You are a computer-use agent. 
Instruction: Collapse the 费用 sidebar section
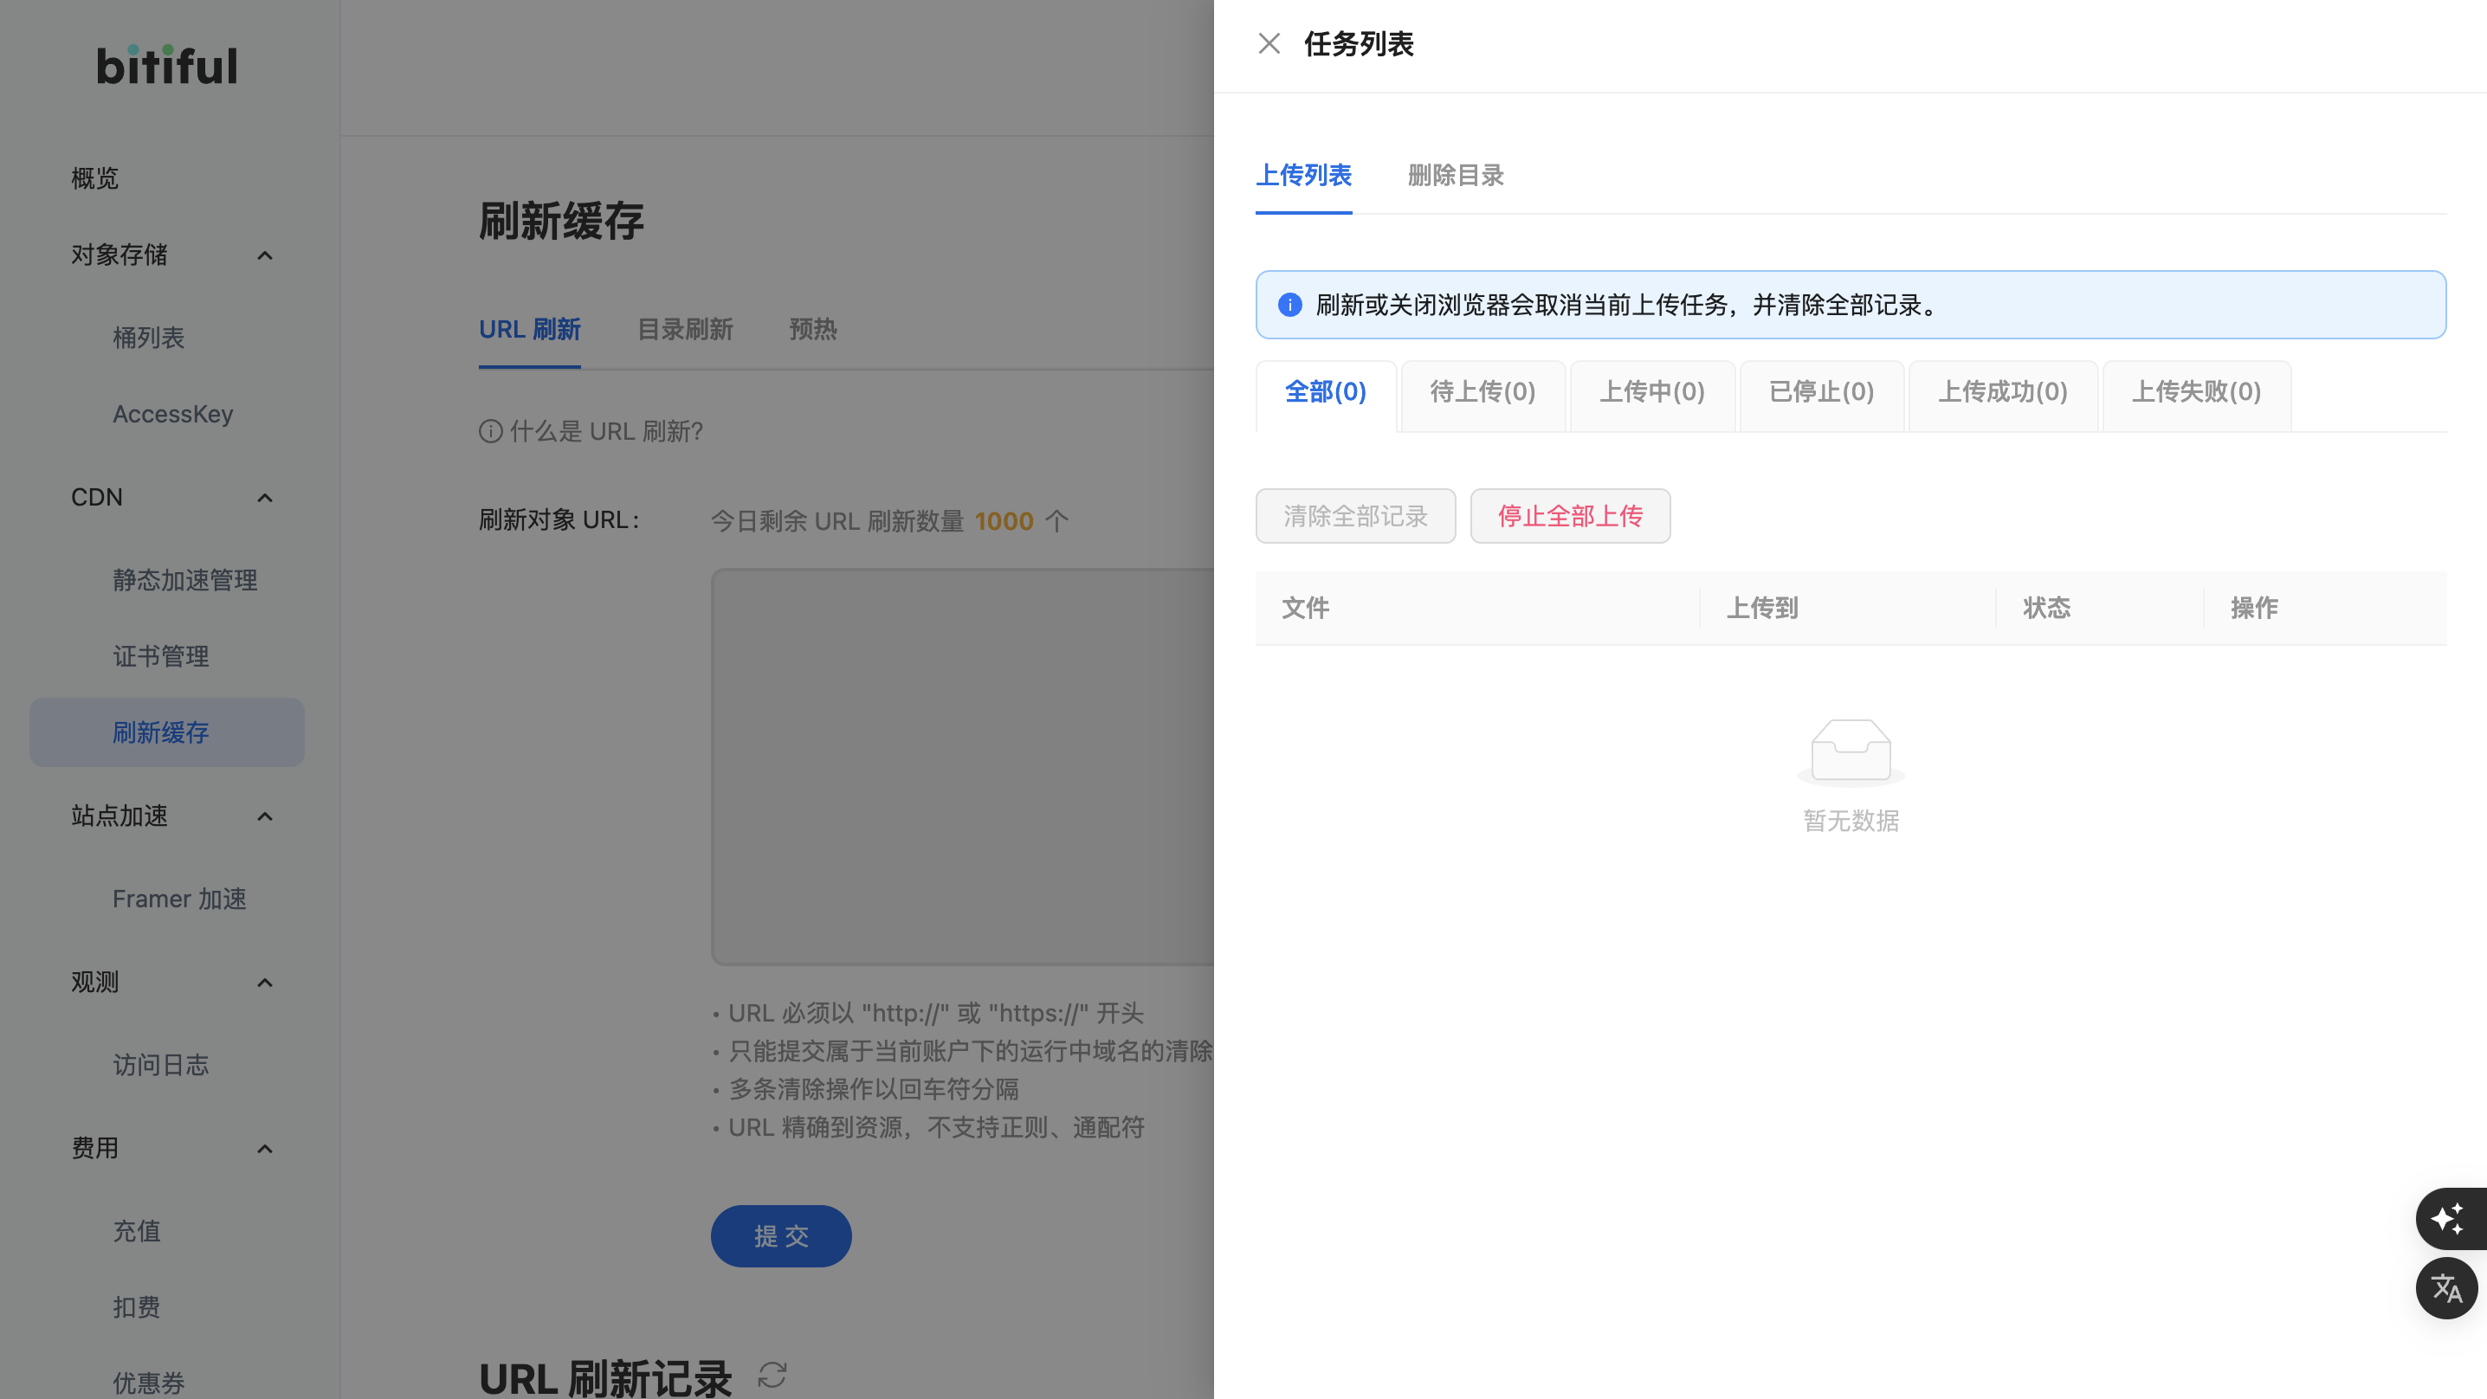[266, 1149]
